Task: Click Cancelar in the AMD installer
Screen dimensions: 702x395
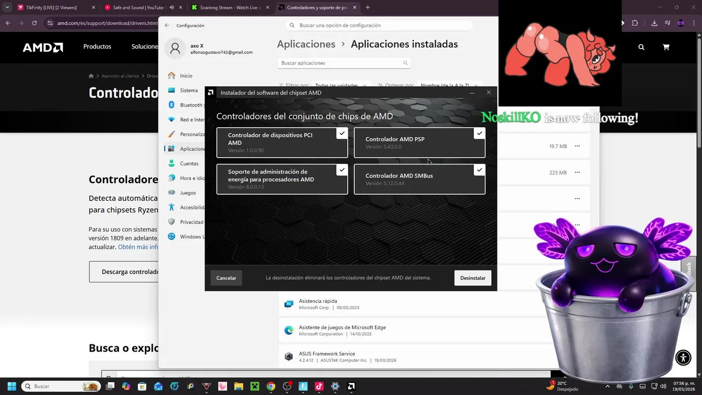Action: 226,278
